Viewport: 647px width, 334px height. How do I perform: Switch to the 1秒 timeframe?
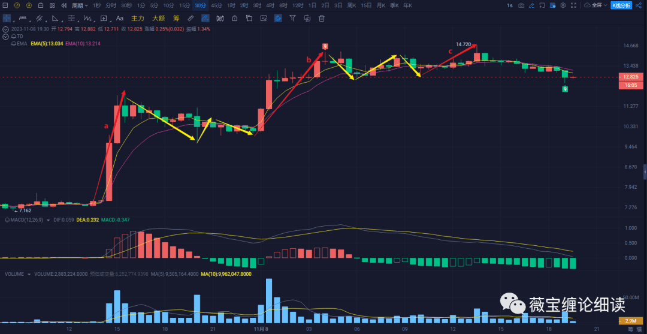pos(96,5)
